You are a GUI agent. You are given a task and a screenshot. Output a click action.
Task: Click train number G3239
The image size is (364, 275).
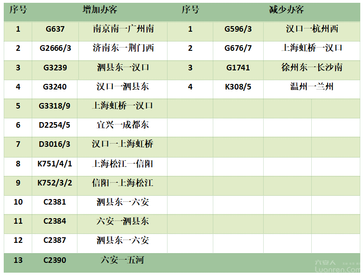pyautogui.click(x=55, y=68)
